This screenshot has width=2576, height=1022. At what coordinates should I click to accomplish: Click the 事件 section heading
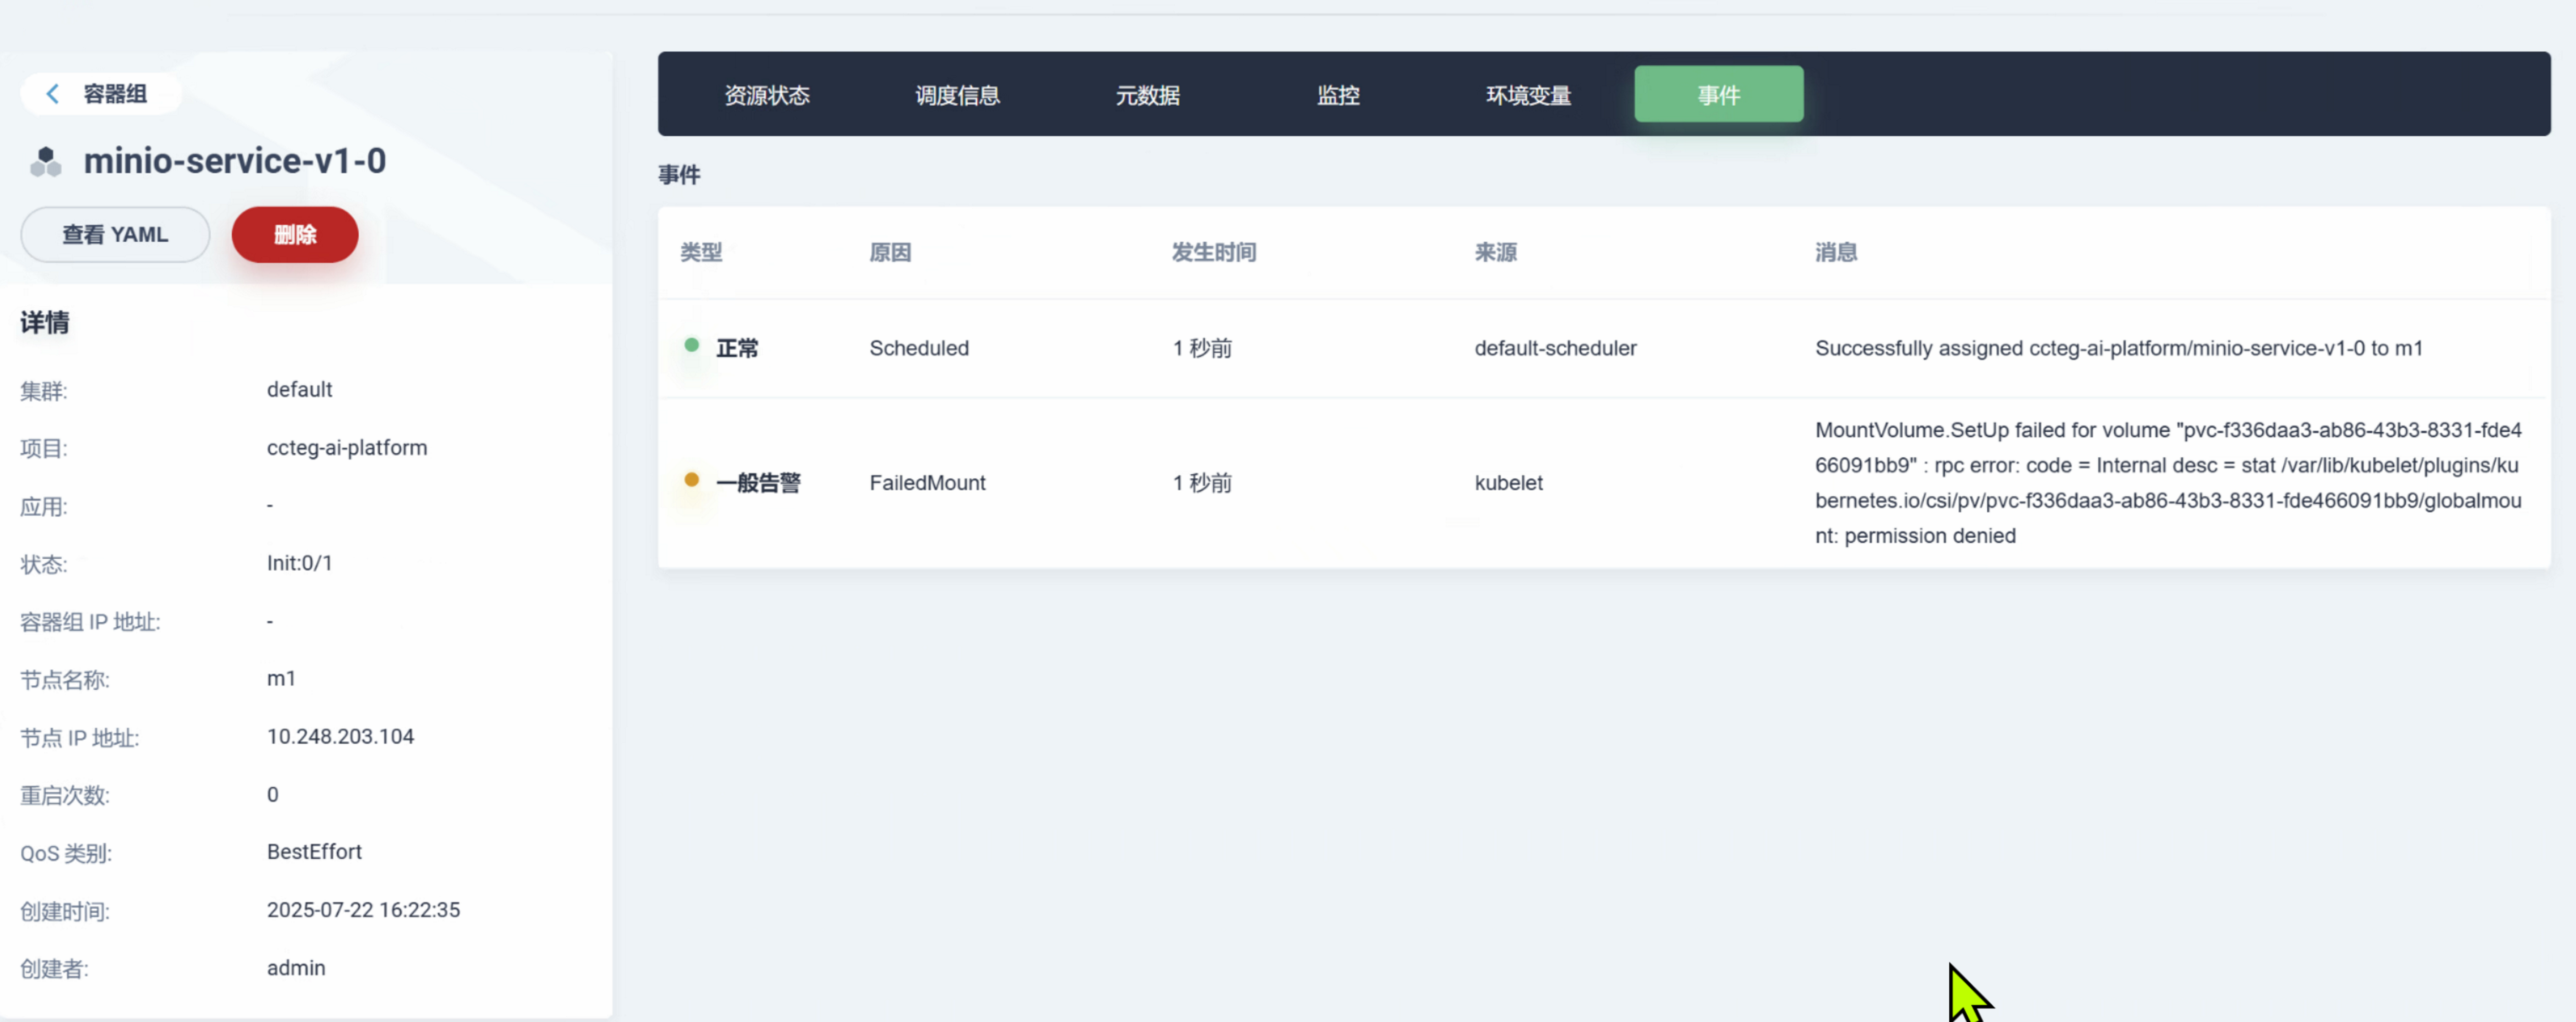(x=679, y=176)
